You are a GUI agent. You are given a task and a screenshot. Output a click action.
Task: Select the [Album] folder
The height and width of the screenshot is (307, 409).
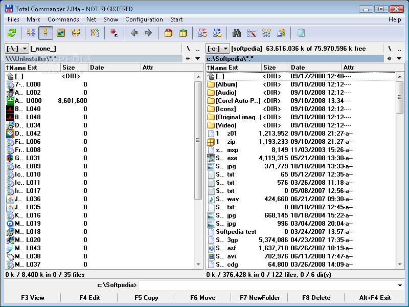pyautogui.click(x=300, y=84)
